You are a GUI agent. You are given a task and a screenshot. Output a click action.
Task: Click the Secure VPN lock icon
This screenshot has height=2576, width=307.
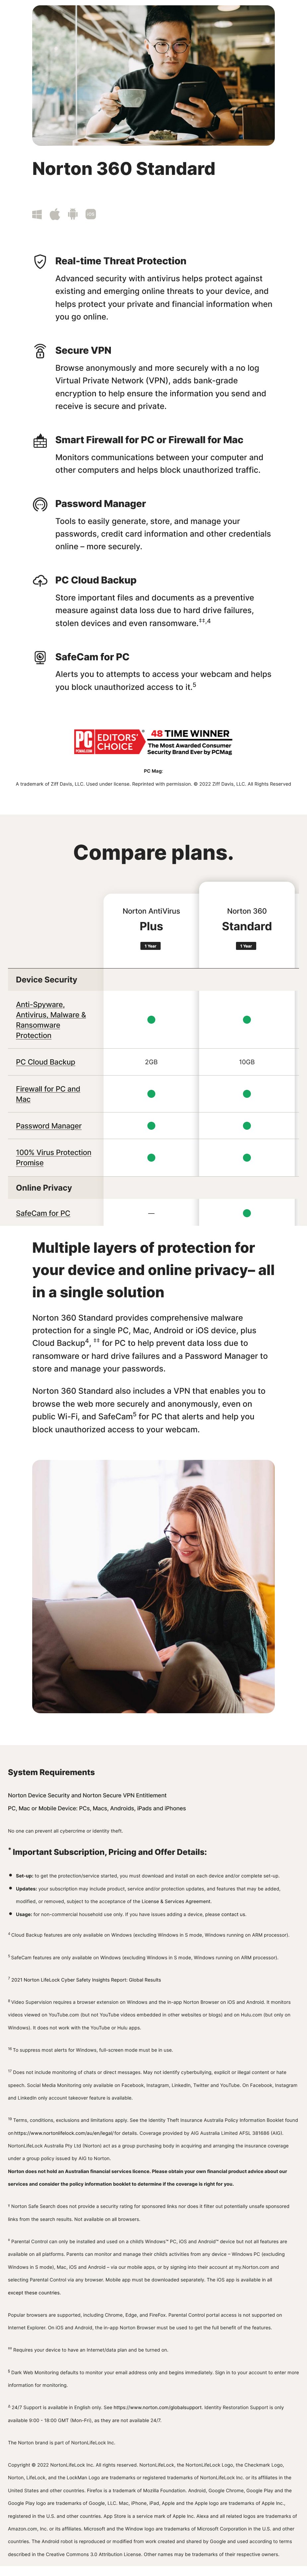pyautogui.click(x=40, y=351)
